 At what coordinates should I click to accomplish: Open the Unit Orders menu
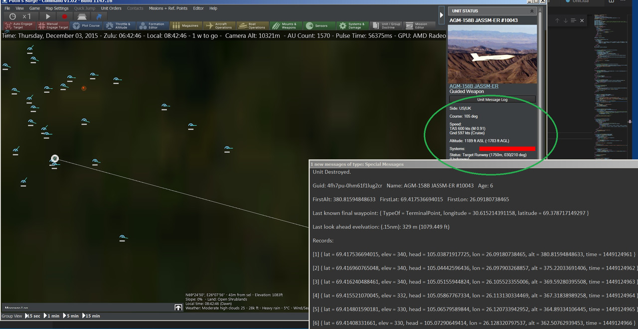[x=111, y=8]
